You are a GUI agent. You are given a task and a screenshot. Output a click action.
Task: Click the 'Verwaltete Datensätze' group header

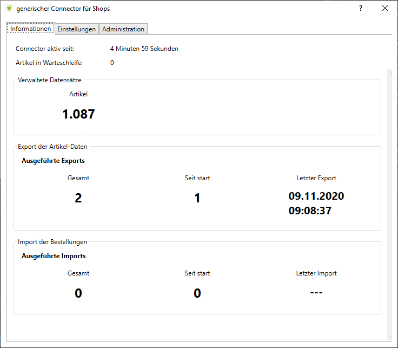(50, 80)
